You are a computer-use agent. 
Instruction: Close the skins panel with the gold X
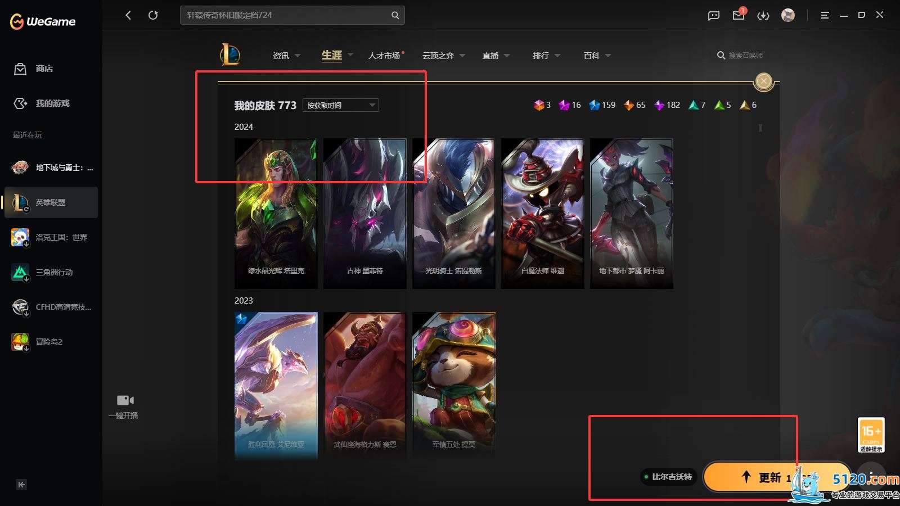coord(763,82)
